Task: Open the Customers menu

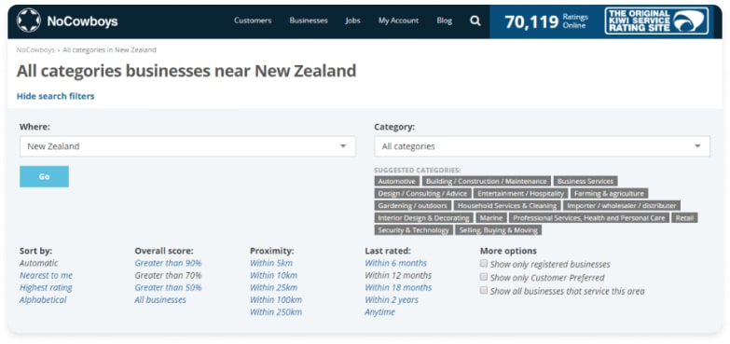Action: (x=253, y=21)
